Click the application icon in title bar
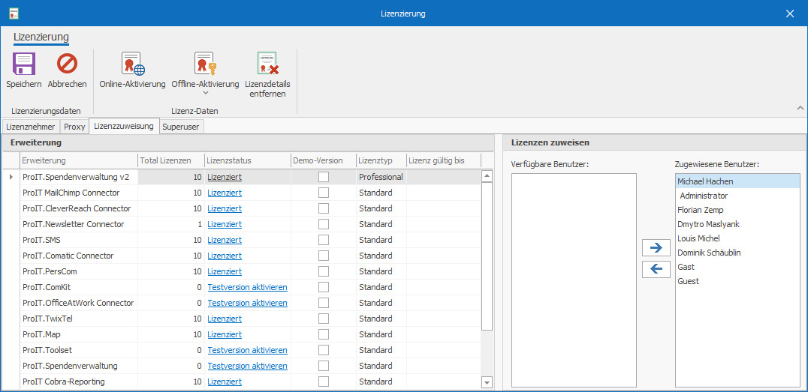 14,13
